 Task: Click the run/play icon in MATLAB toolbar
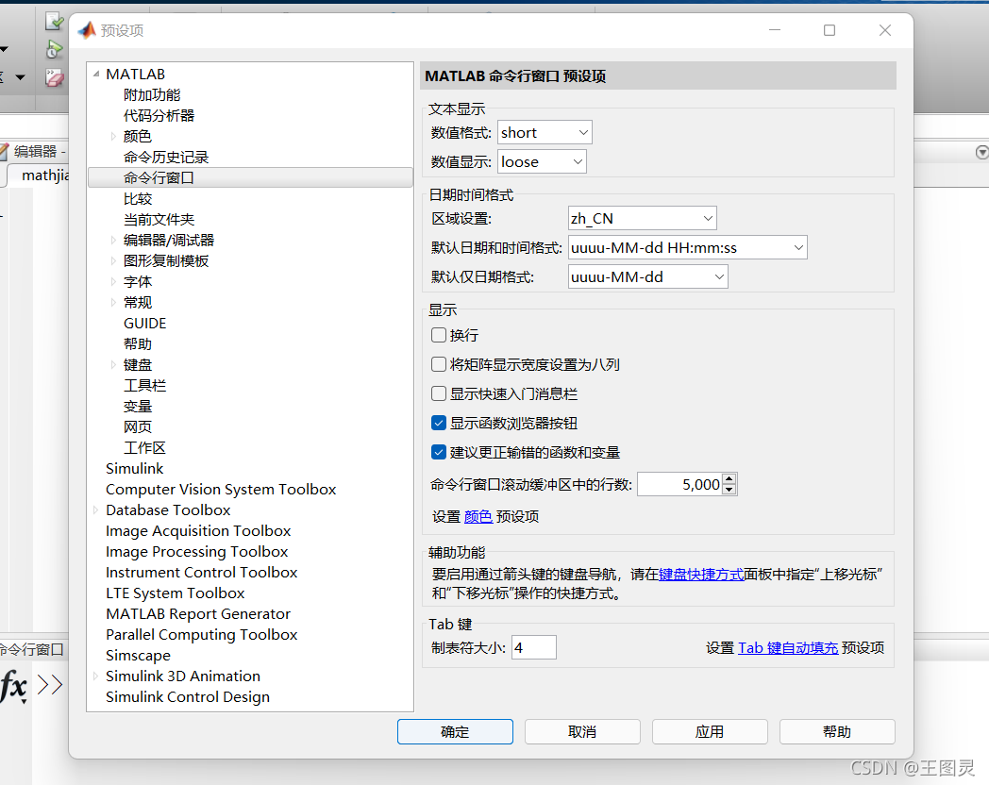tap(54, 49)
